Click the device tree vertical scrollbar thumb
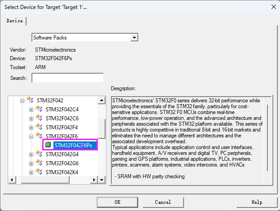The height and width of the screenshot is (211, 280). point(101,129)
